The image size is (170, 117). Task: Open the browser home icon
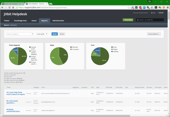pyautogui.click(x=13, y=7)
